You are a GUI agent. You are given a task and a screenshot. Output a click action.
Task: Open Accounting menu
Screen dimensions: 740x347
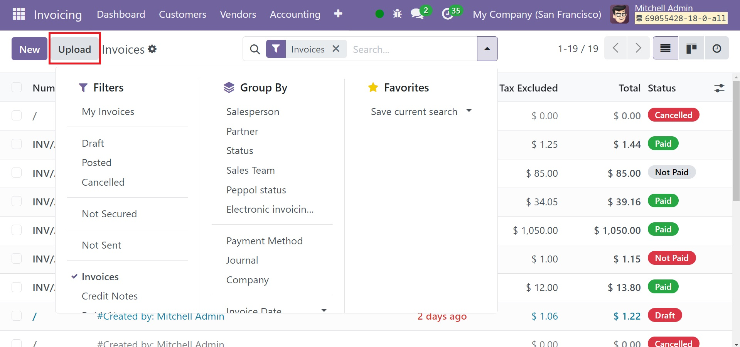pos(295,14)
